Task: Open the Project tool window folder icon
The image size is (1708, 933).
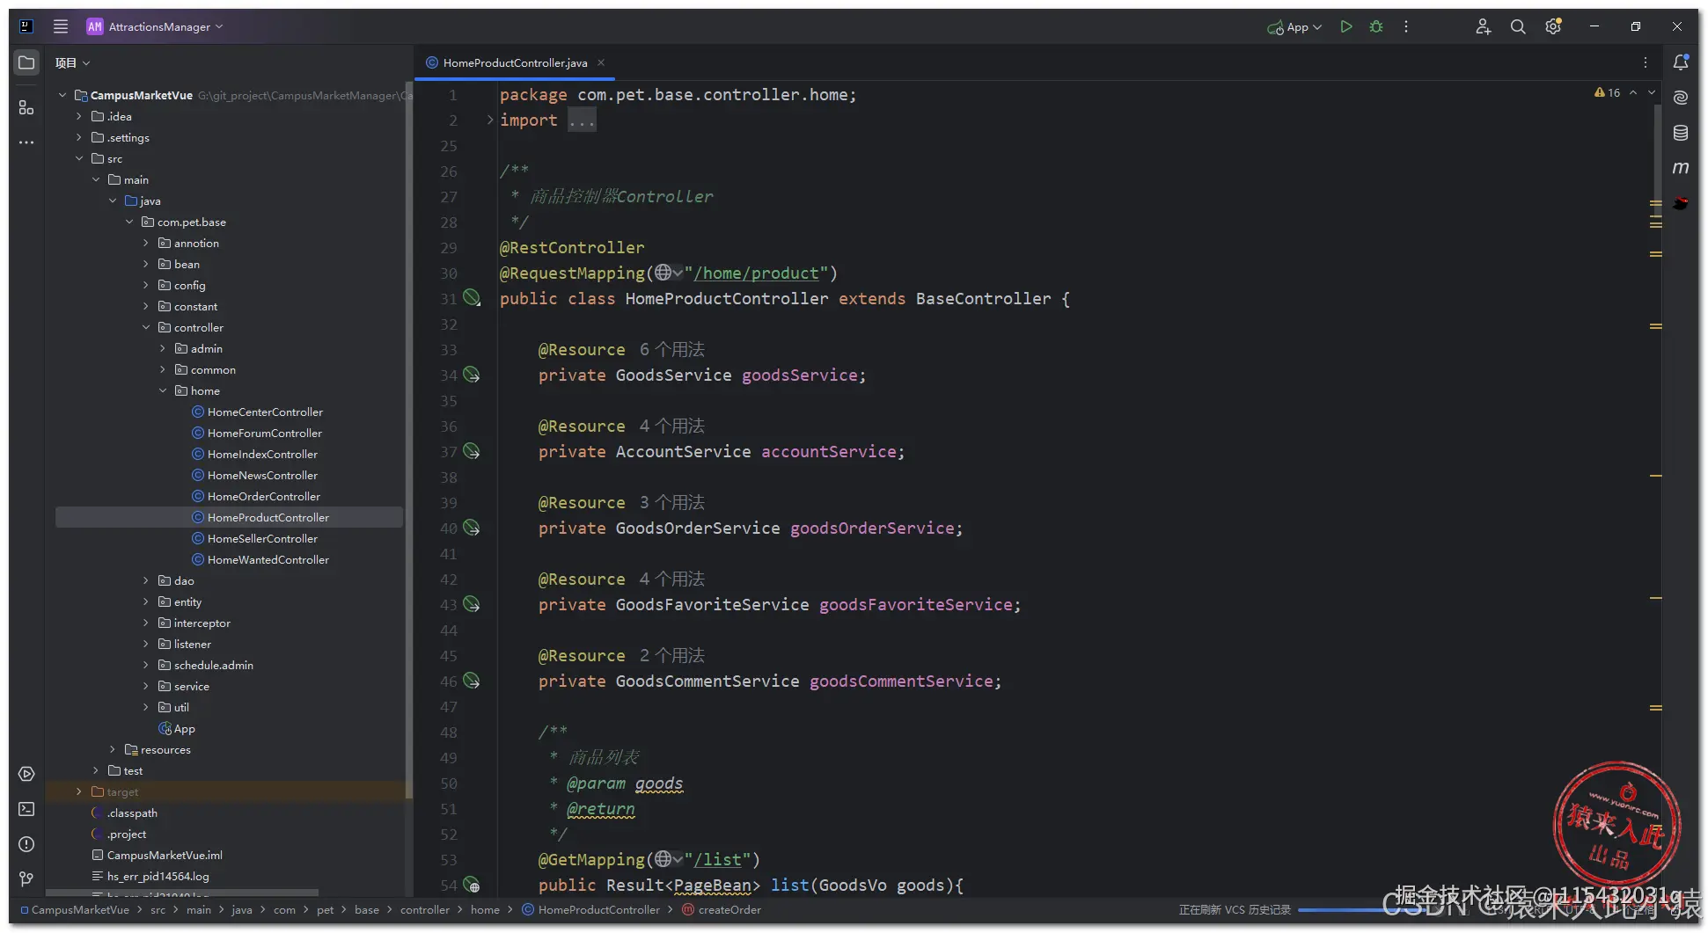Action: click(x=26, y=62)
